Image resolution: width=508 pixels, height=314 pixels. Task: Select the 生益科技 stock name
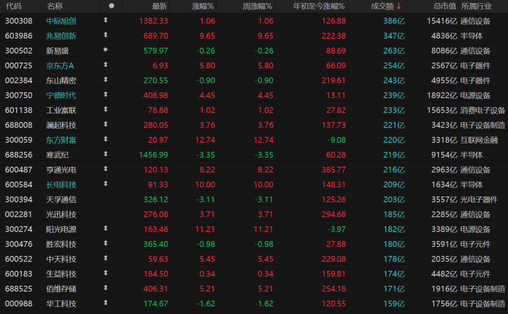61,274
